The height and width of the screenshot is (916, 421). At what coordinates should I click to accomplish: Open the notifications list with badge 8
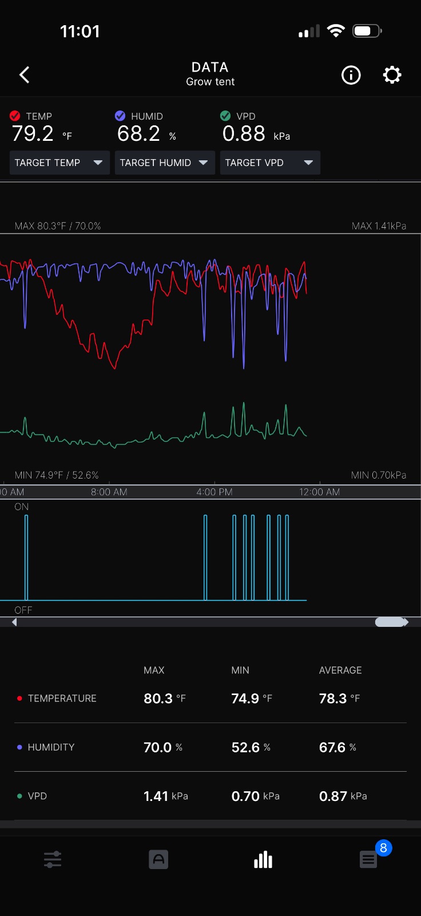368,859
